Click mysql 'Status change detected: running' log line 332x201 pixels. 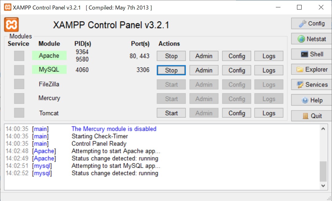click(115, 173)
